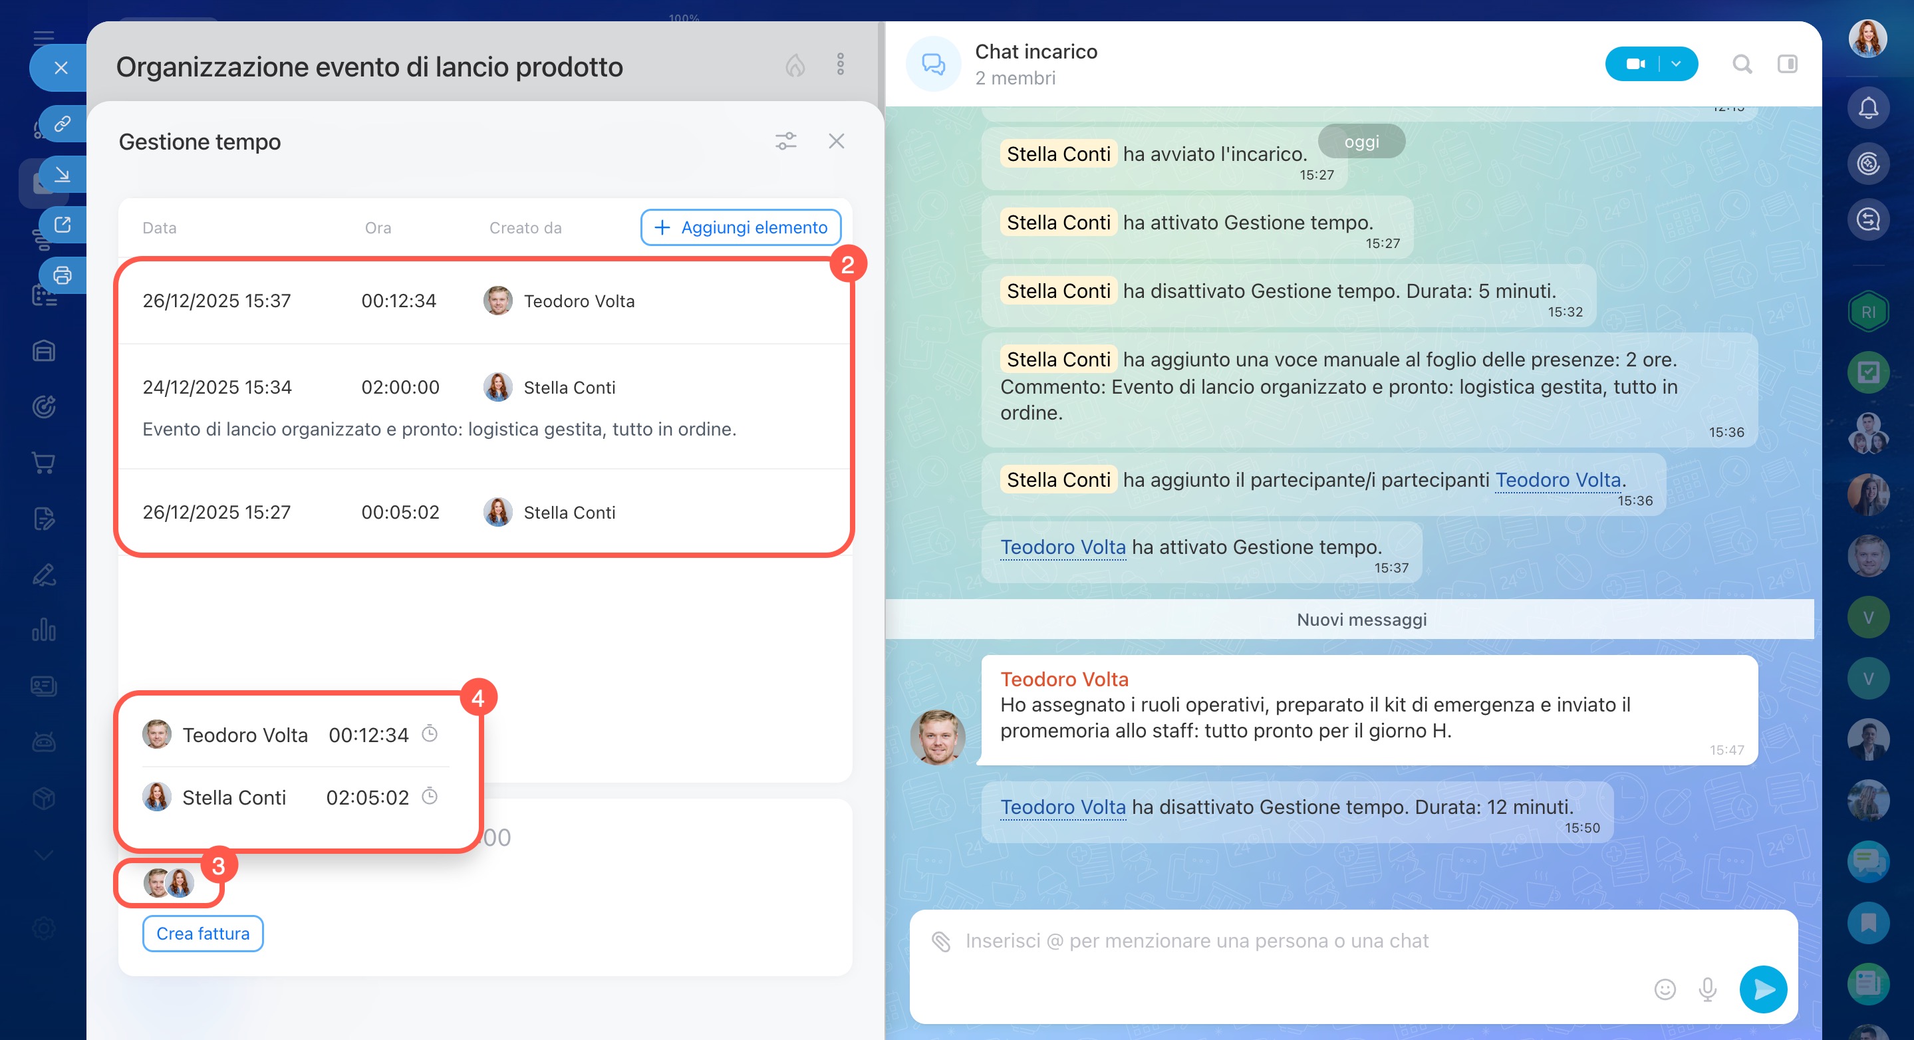Screen dimensions: 1914x1040
Task: Open chat search magnifier icon
Action: click(x=1742, y=64)
